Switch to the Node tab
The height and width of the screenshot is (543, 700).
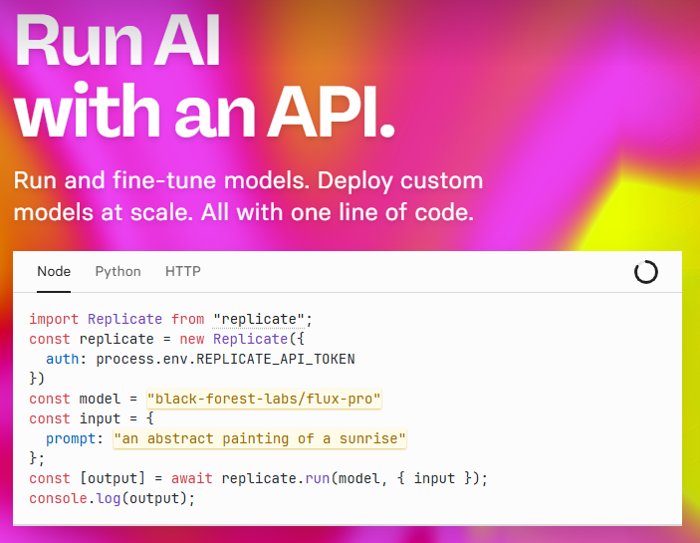pos(54,271)
